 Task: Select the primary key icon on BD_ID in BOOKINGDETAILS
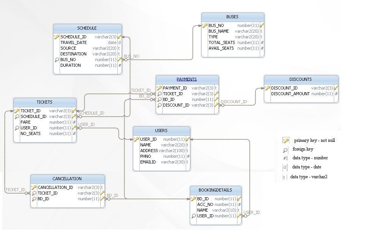tap(194, 199)
